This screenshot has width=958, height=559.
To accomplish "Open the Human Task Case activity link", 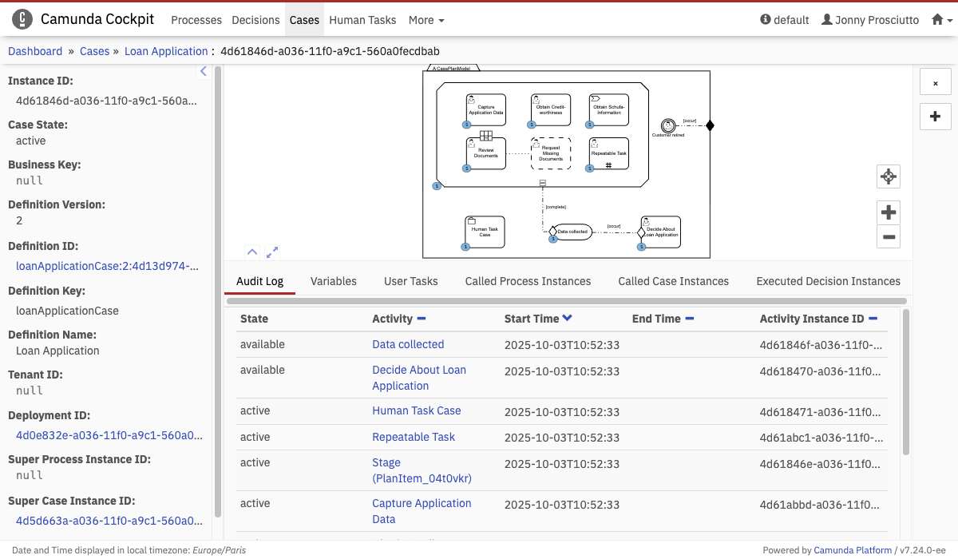I will click(x=416, y=410).
